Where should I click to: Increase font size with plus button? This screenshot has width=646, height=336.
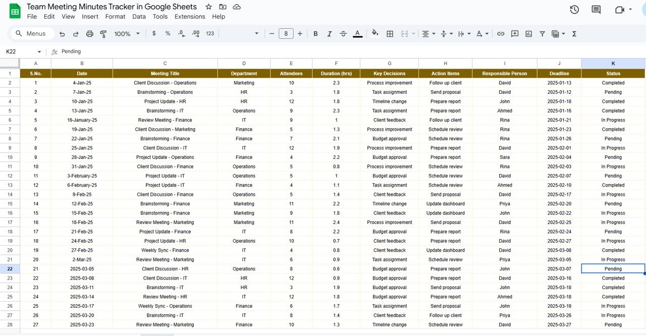point(300,34)
